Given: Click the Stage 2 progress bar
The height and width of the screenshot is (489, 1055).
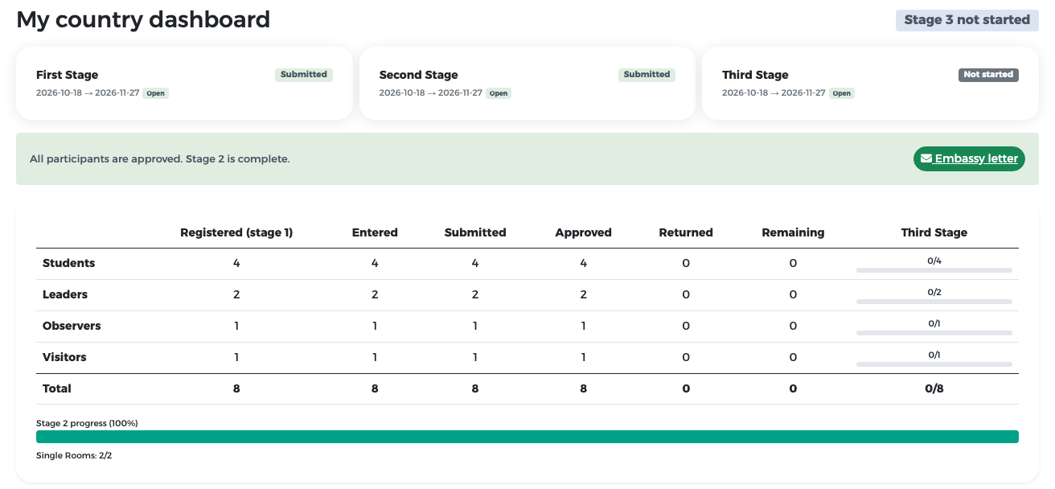Looking at the screenshot, I should (527, 437).
